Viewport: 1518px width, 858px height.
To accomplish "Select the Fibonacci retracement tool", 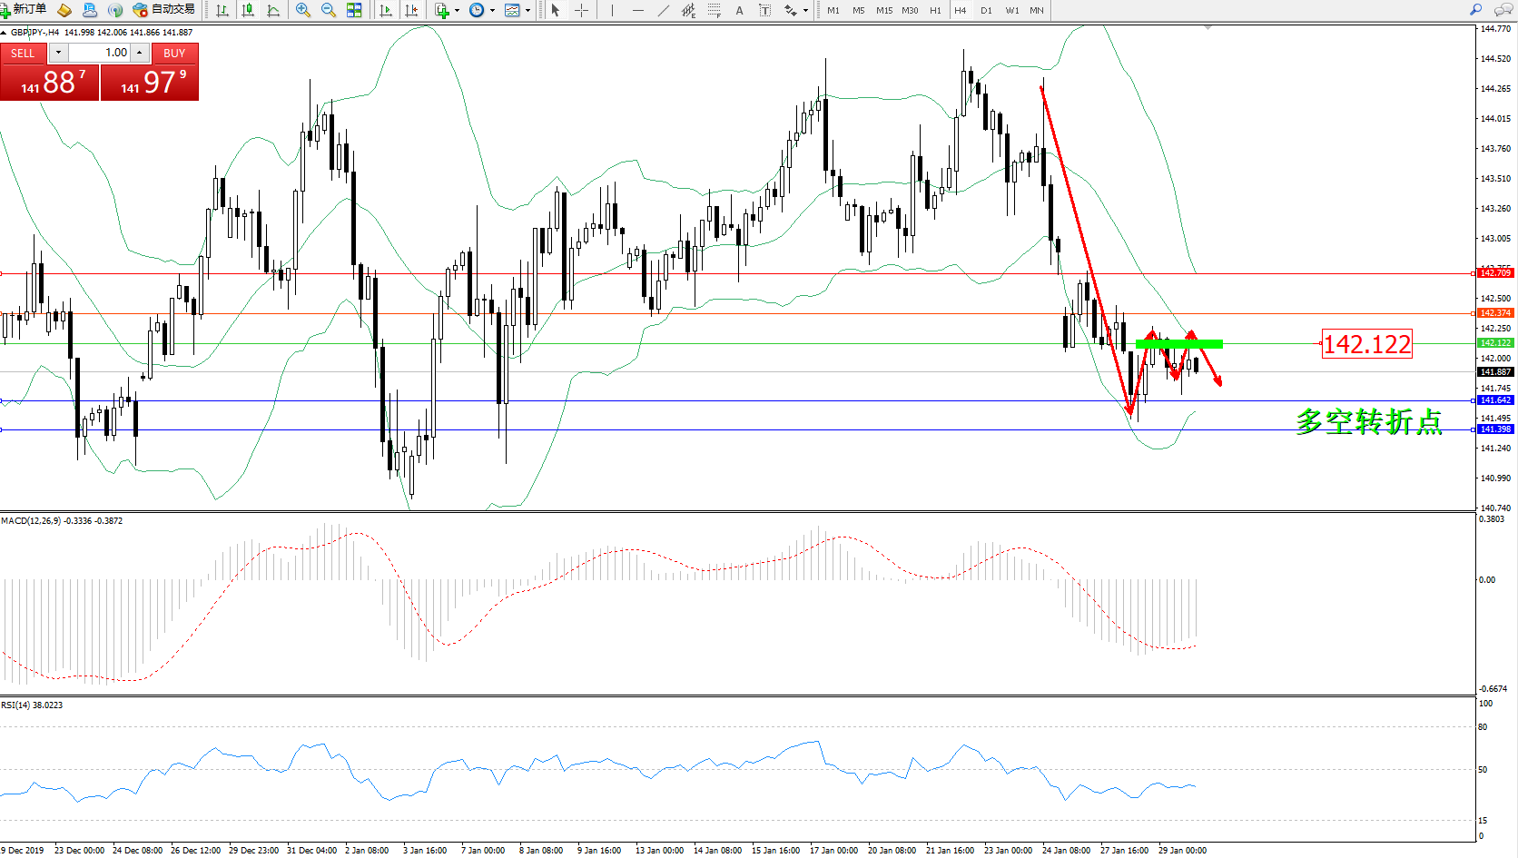I will point(715,10).
